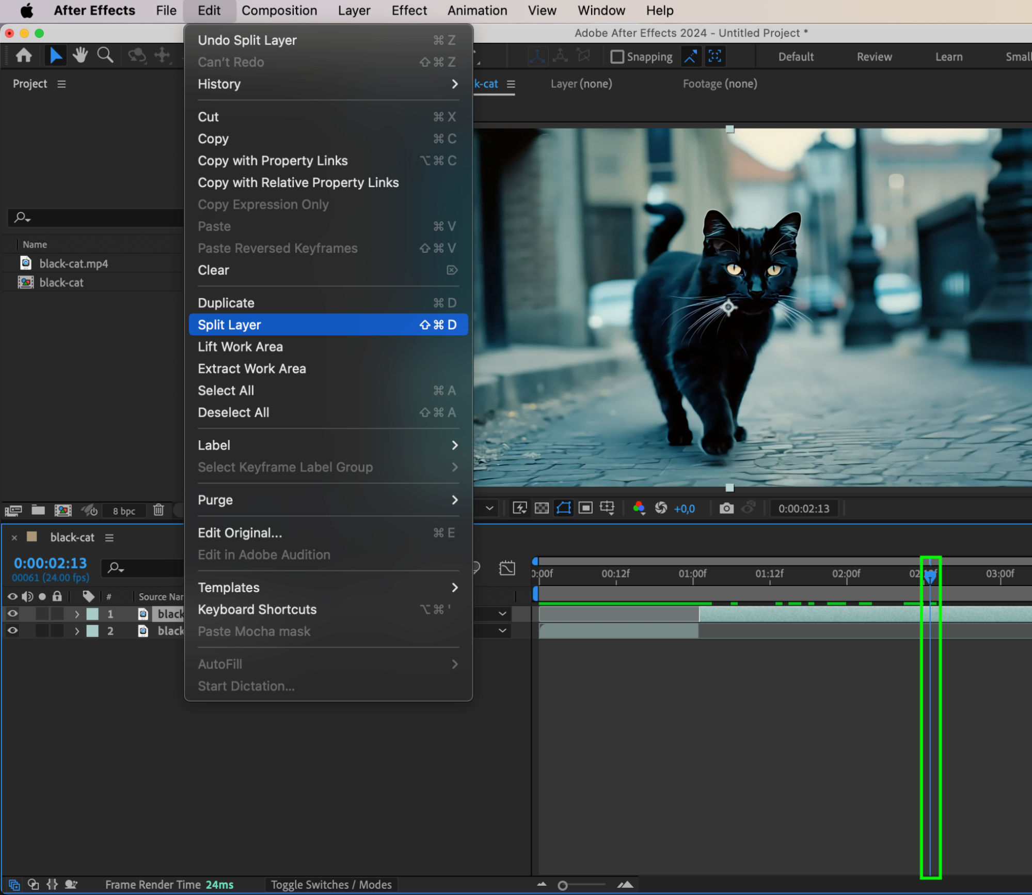Expand layer 2 properties triangle

coord(77,631)
